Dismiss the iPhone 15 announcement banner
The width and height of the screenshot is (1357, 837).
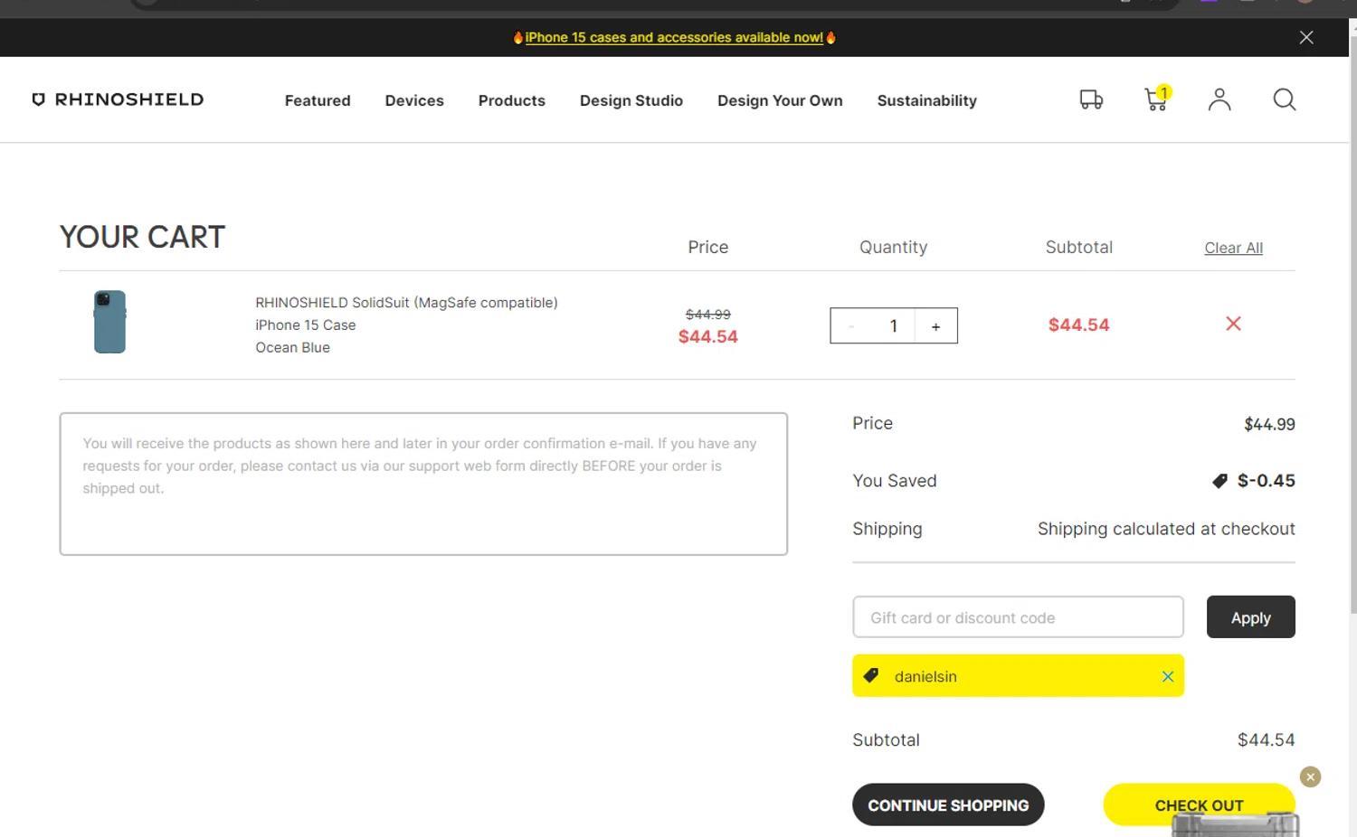pyautogui.click(x=1305, y=37)
